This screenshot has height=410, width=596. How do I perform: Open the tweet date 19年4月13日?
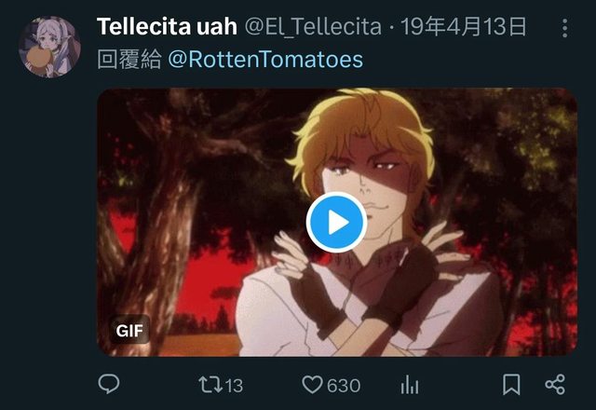click(x=464, y=27)
